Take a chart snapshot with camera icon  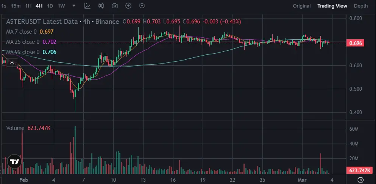click(115, 6)
